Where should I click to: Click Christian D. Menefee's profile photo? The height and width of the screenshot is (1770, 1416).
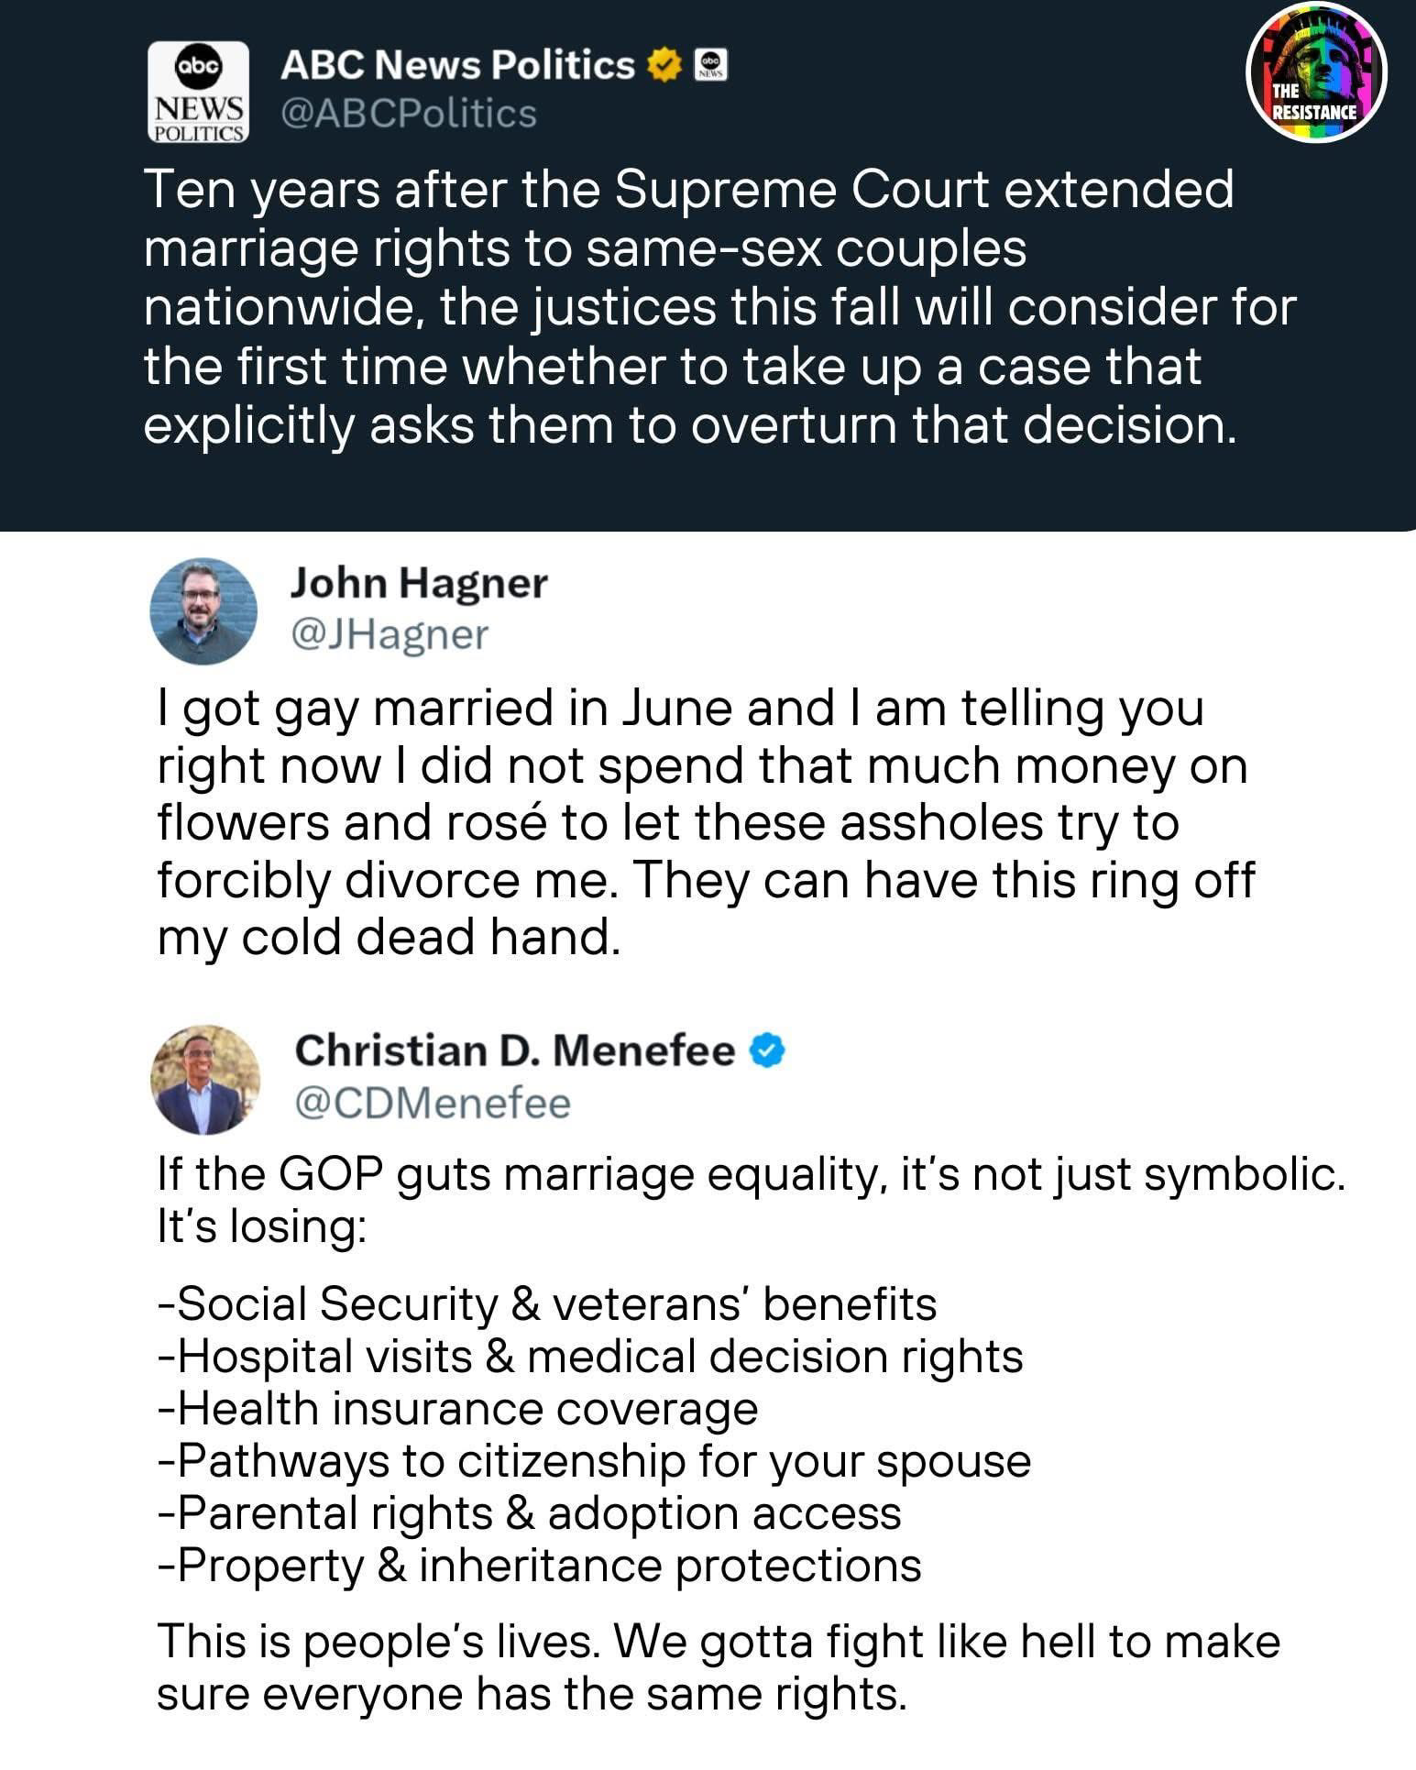[205, 1079]
